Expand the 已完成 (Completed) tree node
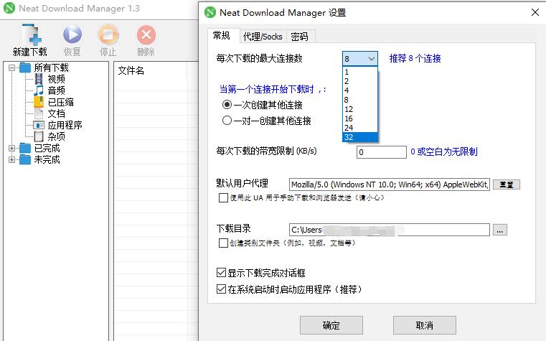This screenshot has height=341, width=546. [x=12, y=148]
